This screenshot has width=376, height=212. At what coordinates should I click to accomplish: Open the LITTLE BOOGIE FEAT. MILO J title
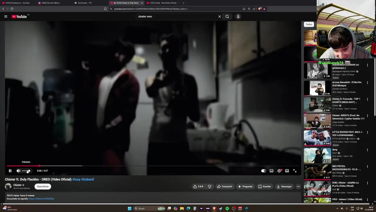[x=348, y=134]
